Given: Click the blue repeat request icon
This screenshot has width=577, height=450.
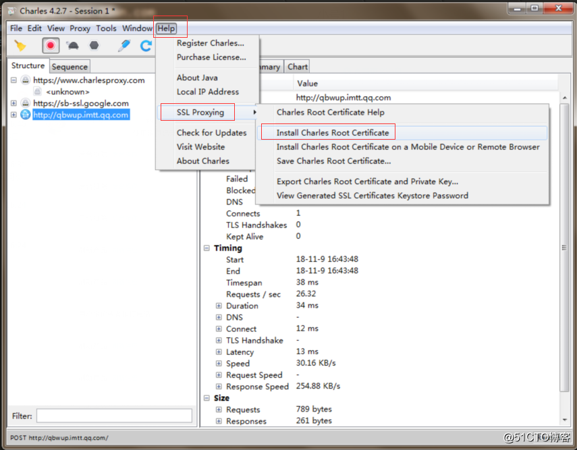Looking at the screenshot, I should click(146, 46).
